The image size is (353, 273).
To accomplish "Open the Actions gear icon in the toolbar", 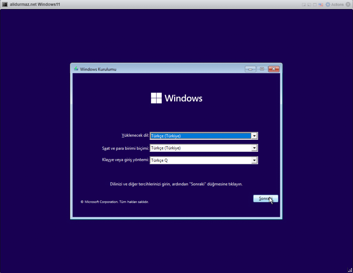I will pos(328,4).
